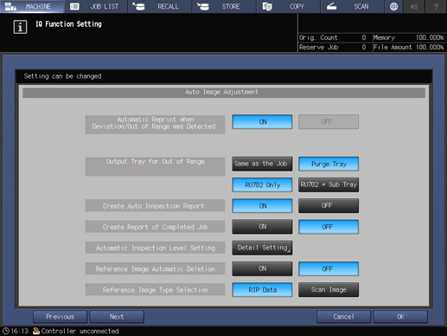Confirm settings with OK
The image size is (447, 336).
pos(400,317)
